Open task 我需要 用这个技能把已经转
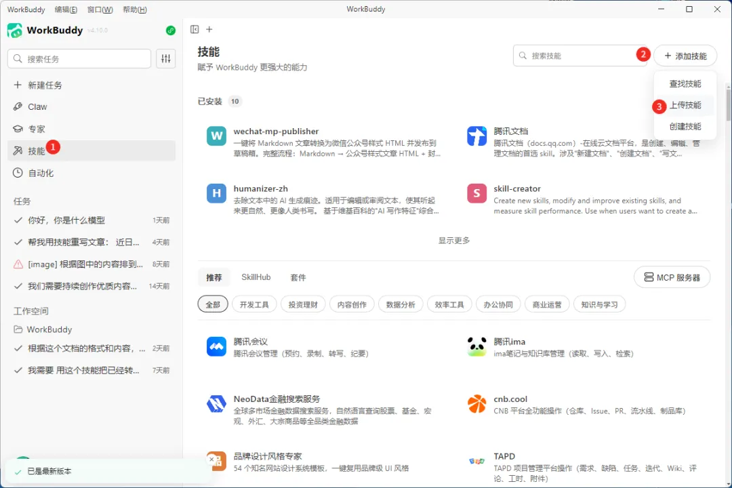This screenshot has width=732, height=488. (91, 370)
